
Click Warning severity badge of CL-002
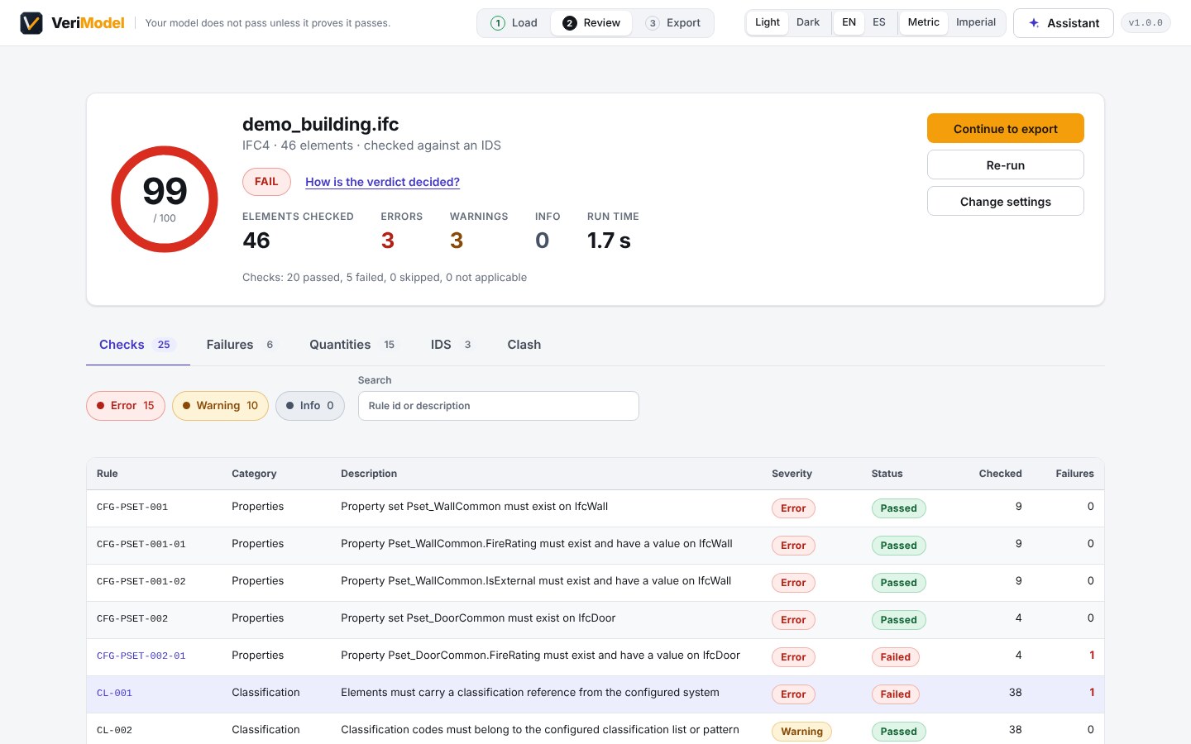(x=801, y=732)
